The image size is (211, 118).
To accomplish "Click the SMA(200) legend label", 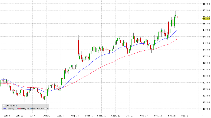I will [x=40, y=109].
